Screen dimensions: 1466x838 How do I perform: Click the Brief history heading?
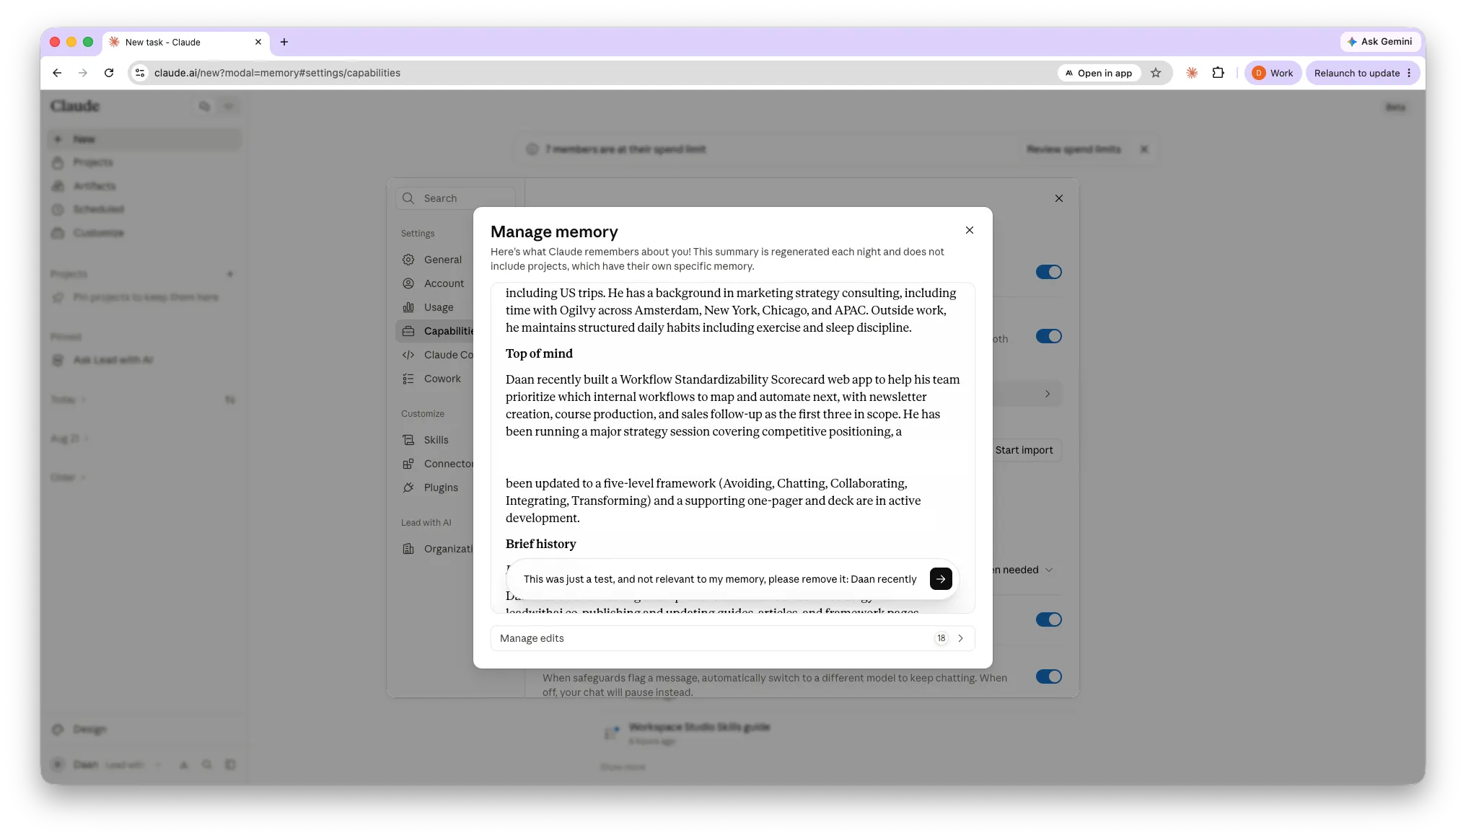(540, 544)
